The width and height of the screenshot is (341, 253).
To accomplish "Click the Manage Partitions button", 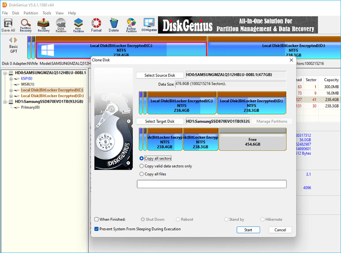I will click(272, 122).
